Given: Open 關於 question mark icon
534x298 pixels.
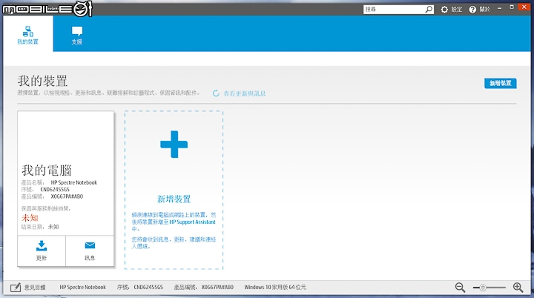Looking at the screenshot, I should (472, 10).
